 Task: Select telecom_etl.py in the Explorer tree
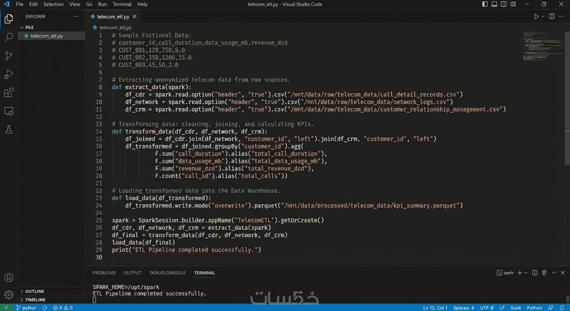[x=51, y=36]
